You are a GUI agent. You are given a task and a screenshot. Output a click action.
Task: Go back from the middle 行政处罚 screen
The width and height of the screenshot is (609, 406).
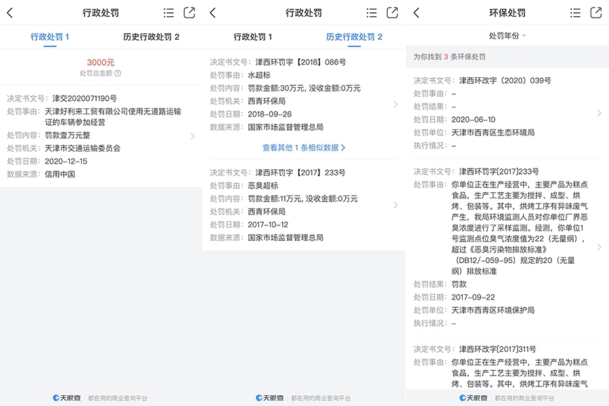point(212,13)
